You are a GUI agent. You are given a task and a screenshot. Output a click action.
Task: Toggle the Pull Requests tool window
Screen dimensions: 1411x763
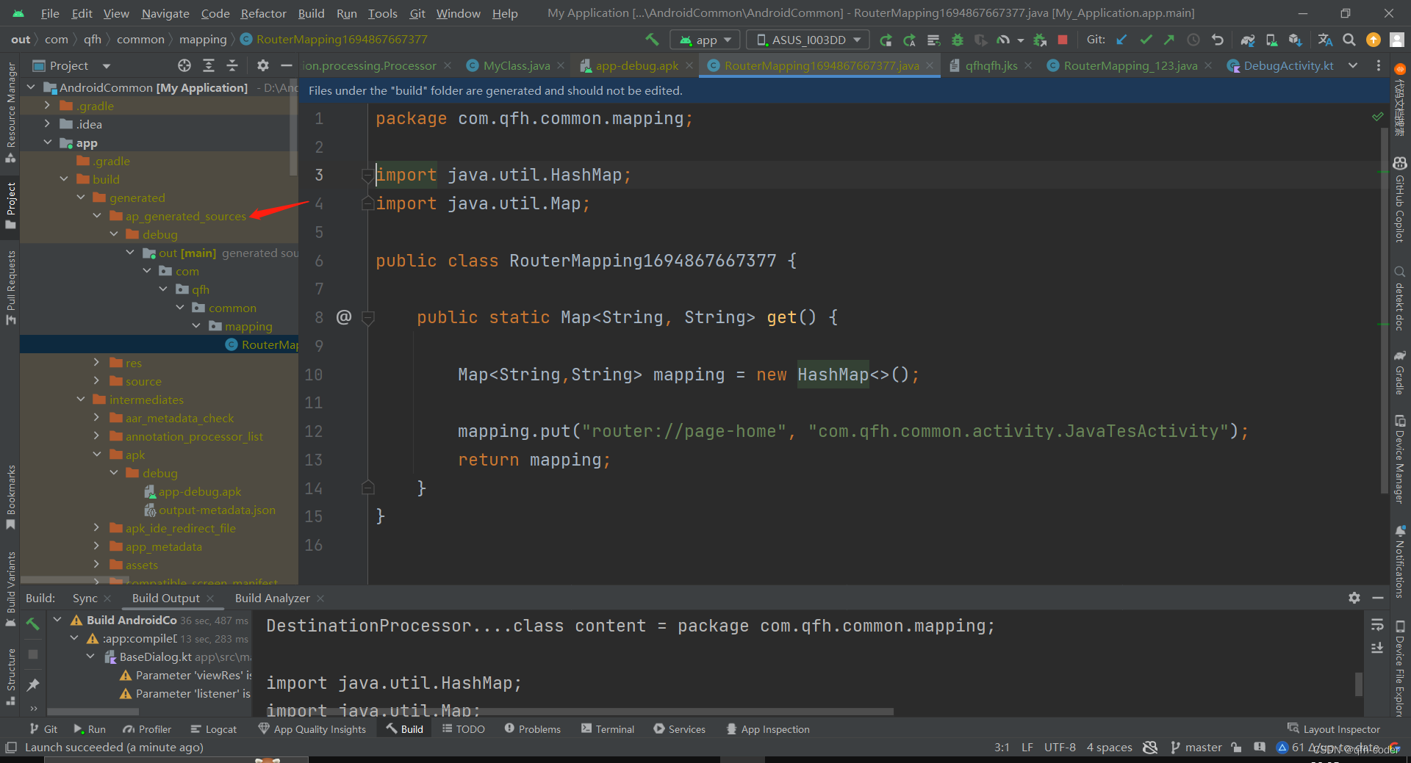click(x=10, y=287)
